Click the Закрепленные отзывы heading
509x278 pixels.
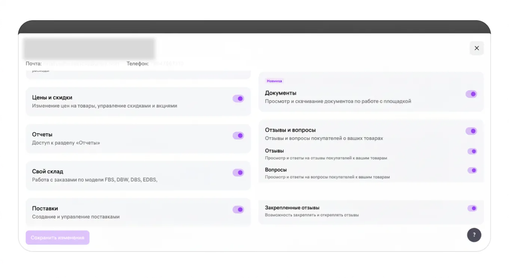(292, 208)
